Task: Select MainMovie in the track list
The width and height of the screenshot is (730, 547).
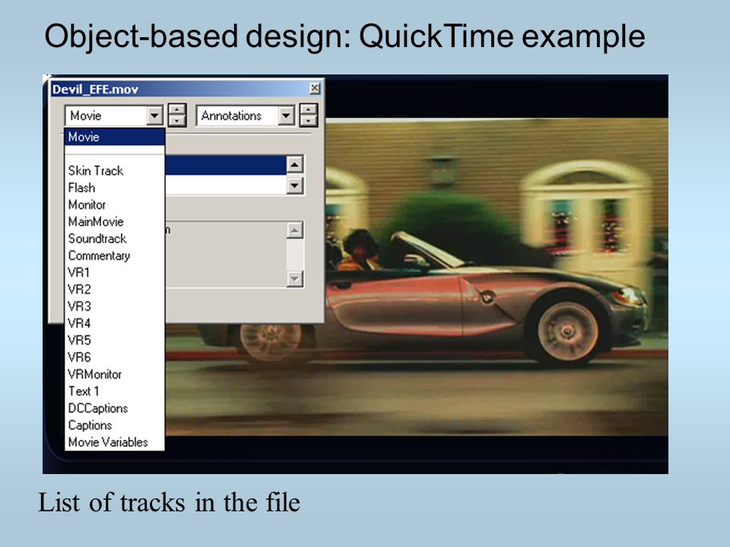Action: pyautogui.click(x=115, y=221)
